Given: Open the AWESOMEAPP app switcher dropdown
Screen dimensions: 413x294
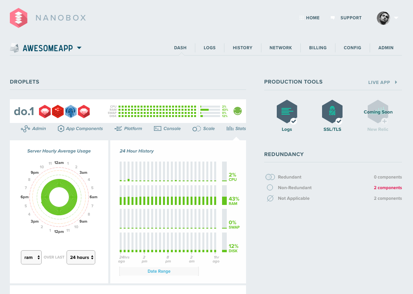Looking at the screenshot, I should click(79, 48).
